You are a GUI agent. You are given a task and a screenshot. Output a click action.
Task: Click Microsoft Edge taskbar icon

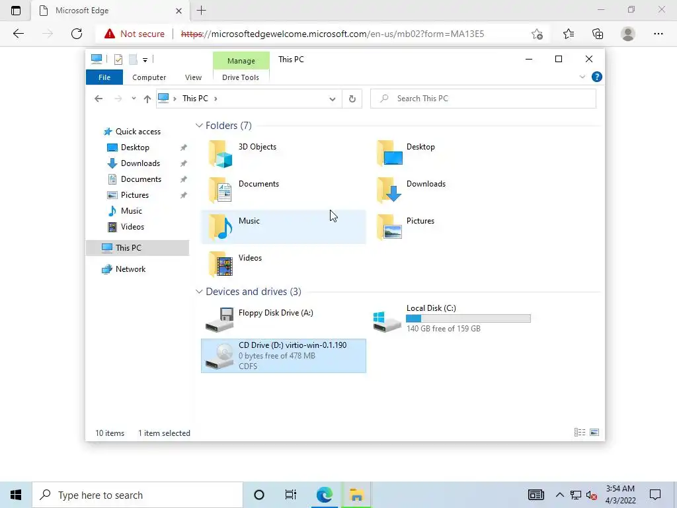[x=324, y=495]
